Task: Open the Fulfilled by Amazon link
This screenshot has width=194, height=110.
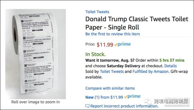Action: (x=150, y=71)
